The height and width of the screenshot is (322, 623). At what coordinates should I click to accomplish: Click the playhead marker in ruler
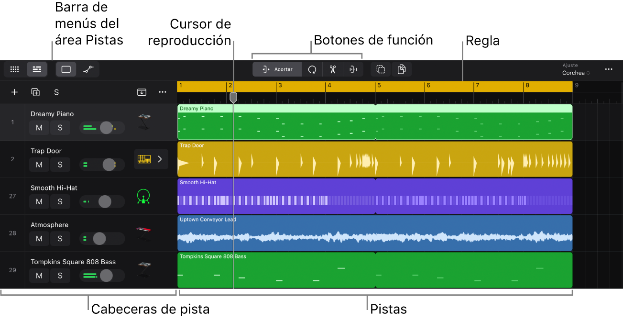pos(233,98)
